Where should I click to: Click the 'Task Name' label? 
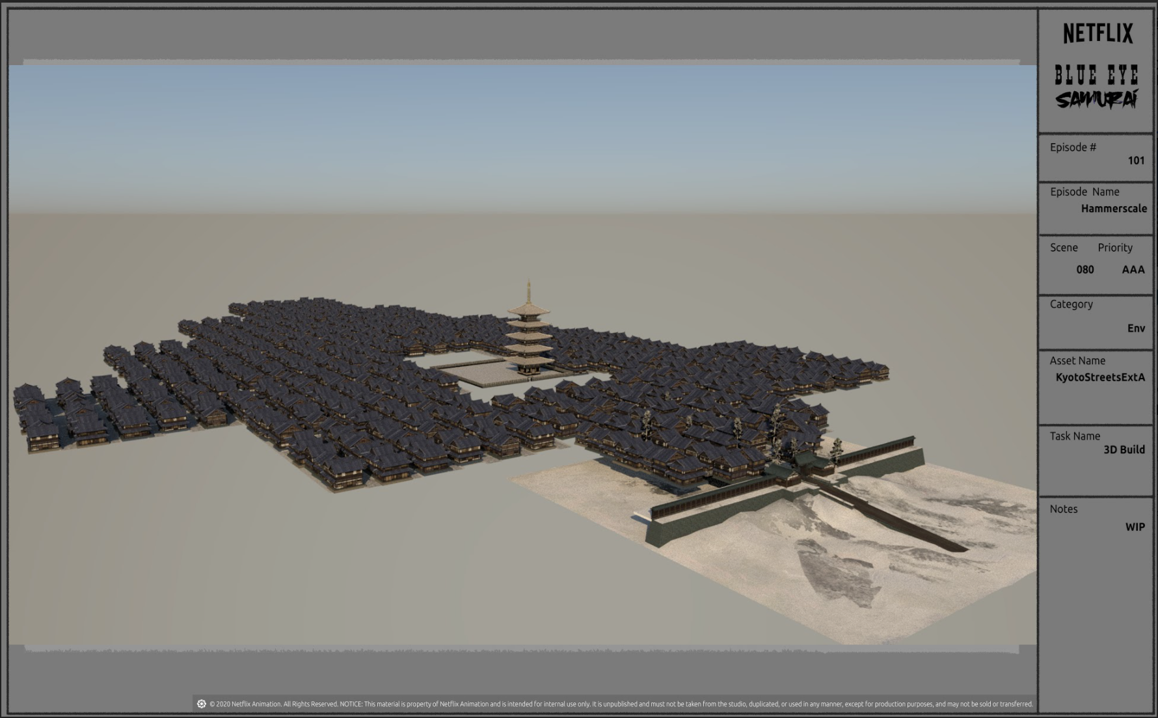(x=1075, y=436)
